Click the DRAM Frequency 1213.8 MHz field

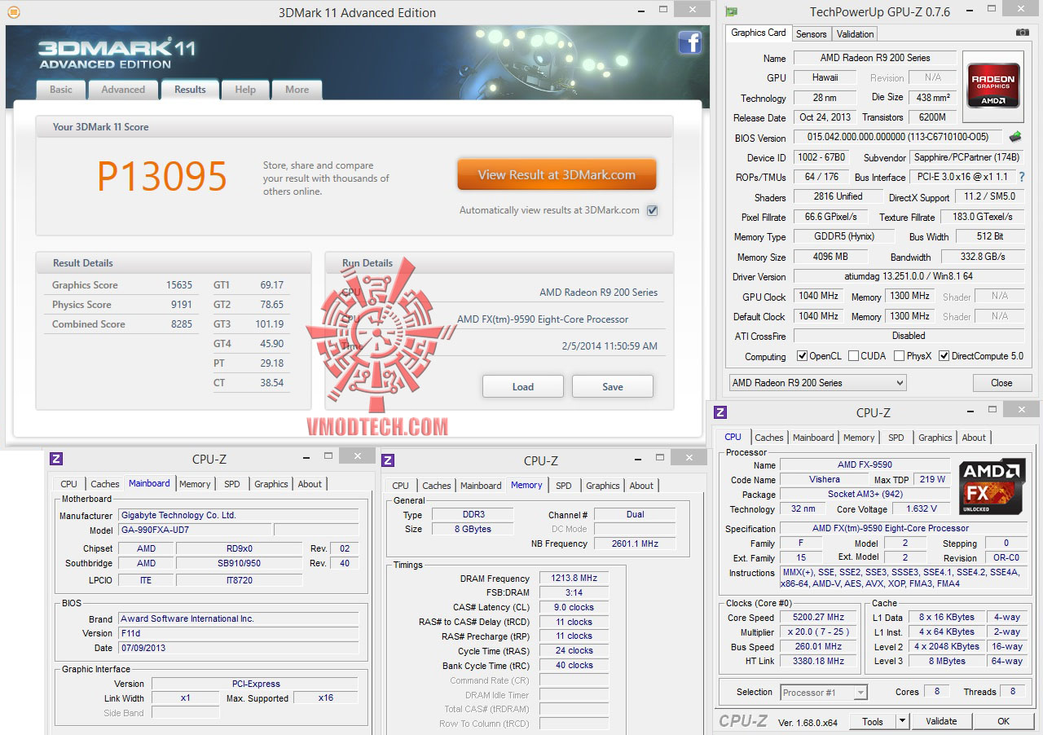click(574, 579)
